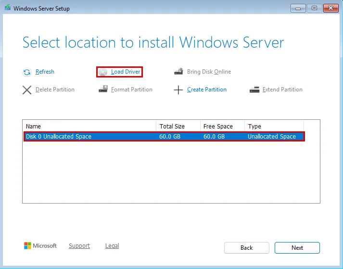Click the Windows Server Setup title icon
This screenshot has height=269, width=343.
click(8, 8)
